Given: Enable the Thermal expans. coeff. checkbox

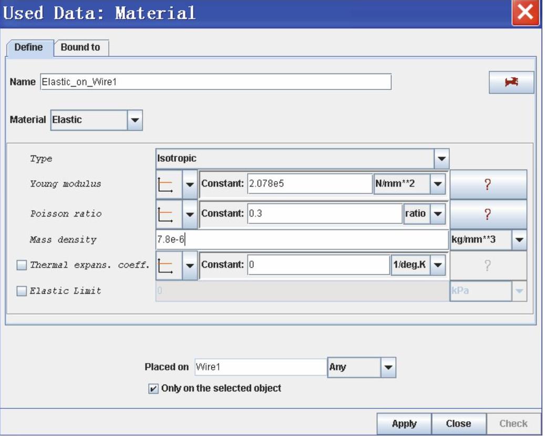Looking at the screenshot, I should (22, 265).
